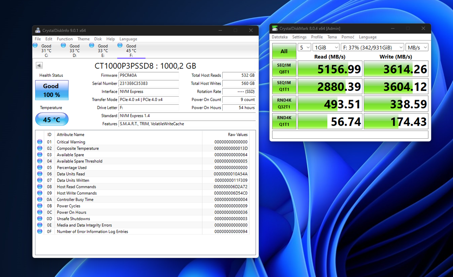
Task: Click CrystalDiskMark comment box below results
Action: (x=350, y=134)
